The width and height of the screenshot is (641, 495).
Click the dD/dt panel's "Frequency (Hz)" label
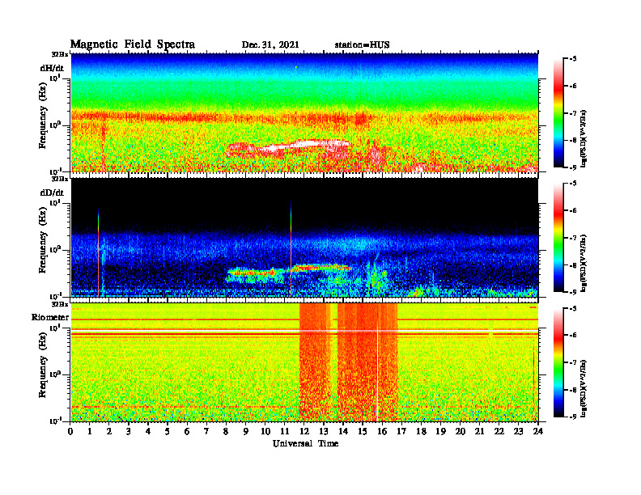(x=43, y=240)
